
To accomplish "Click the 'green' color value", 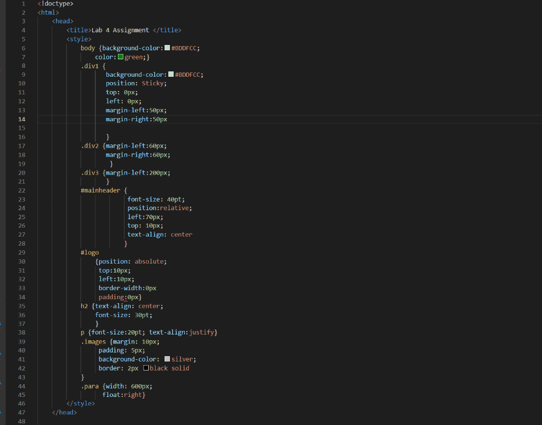I will (x=133, y=57).
